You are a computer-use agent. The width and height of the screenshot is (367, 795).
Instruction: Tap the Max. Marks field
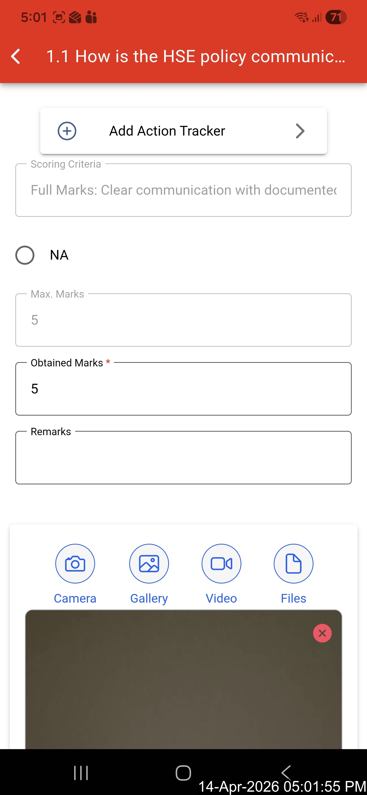[x=183, y=320]
